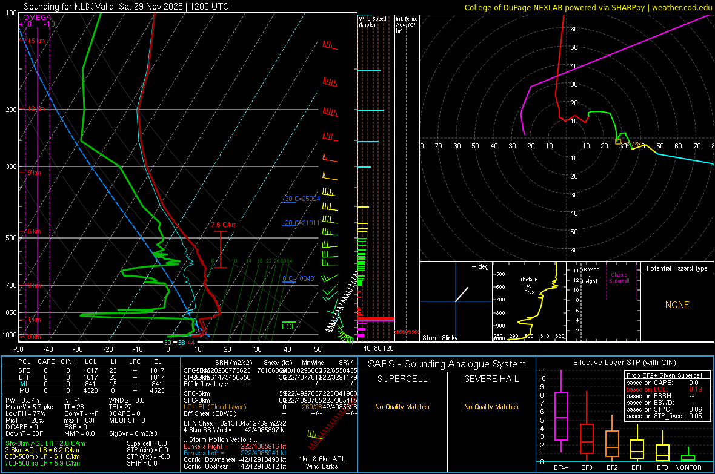Viewport: 715px width, 474px height.
Task: Click the '269/28' hodograph storm motion label
Action: coord(631,144)
